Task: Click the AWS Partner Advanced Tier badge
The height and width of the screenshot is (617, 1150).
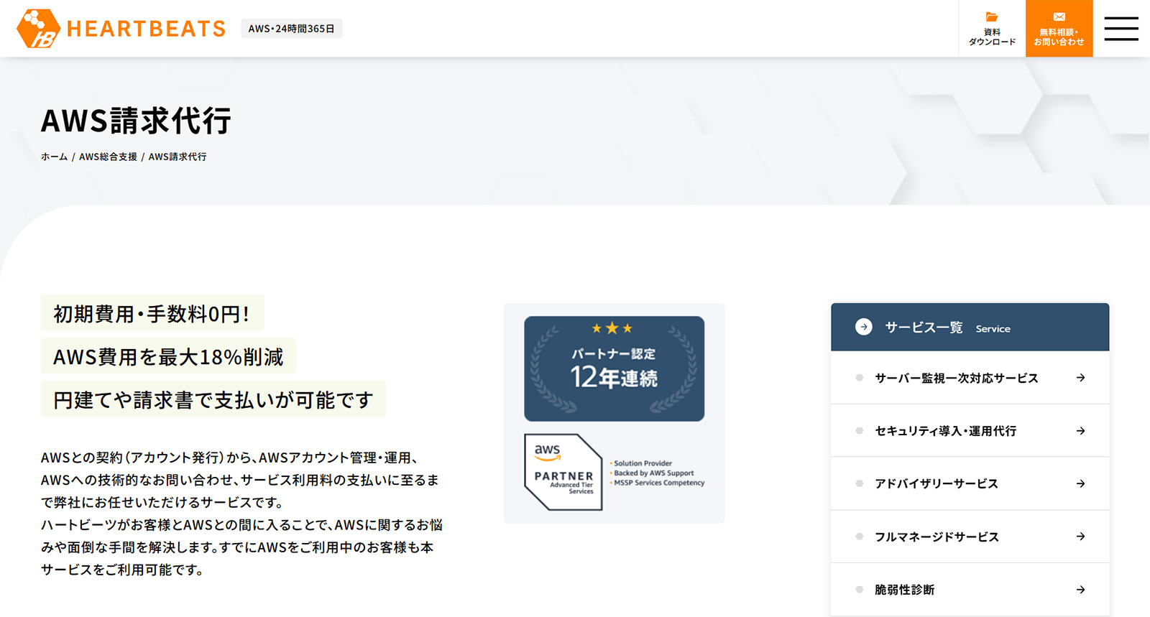Action: pos(563,472)
